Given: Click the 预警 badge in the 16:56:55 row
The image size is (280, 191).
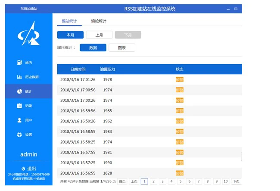Looking at the screenshot, I should [x=180, y=173].
